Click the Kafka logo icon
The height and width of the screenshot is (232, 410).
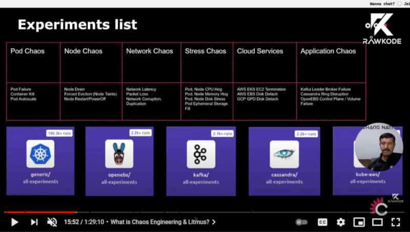pos(201,154)
